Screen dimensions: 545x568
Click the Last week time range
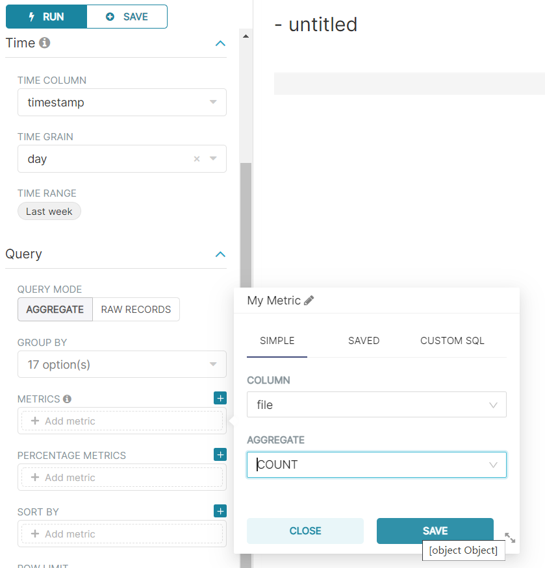click(x=49, y=211)
